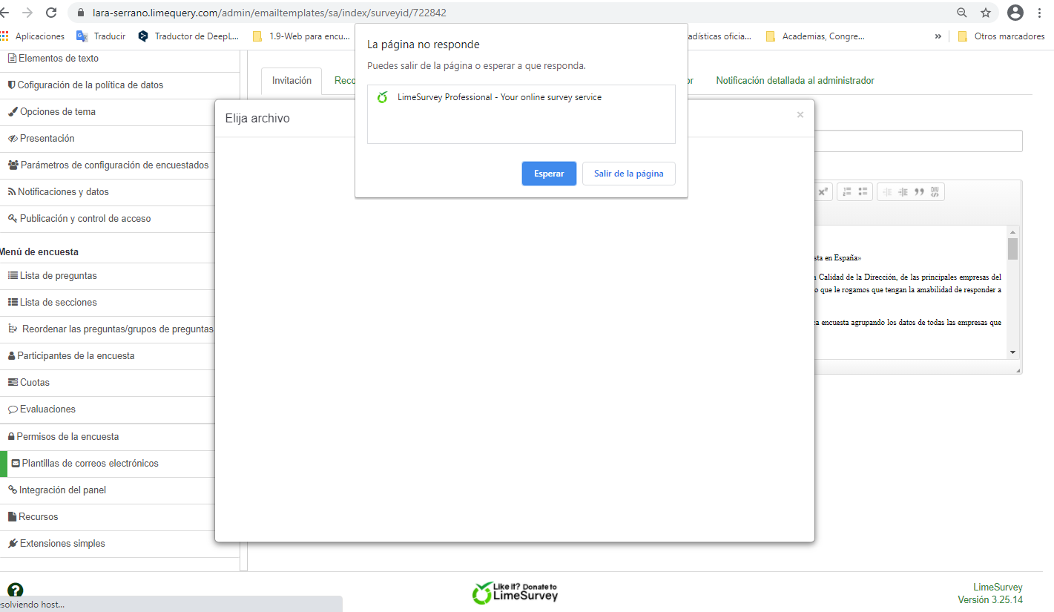
Task: Open the Aplicaciones apps shortcut
Action: pyautogui.click(x=33, y=36)
